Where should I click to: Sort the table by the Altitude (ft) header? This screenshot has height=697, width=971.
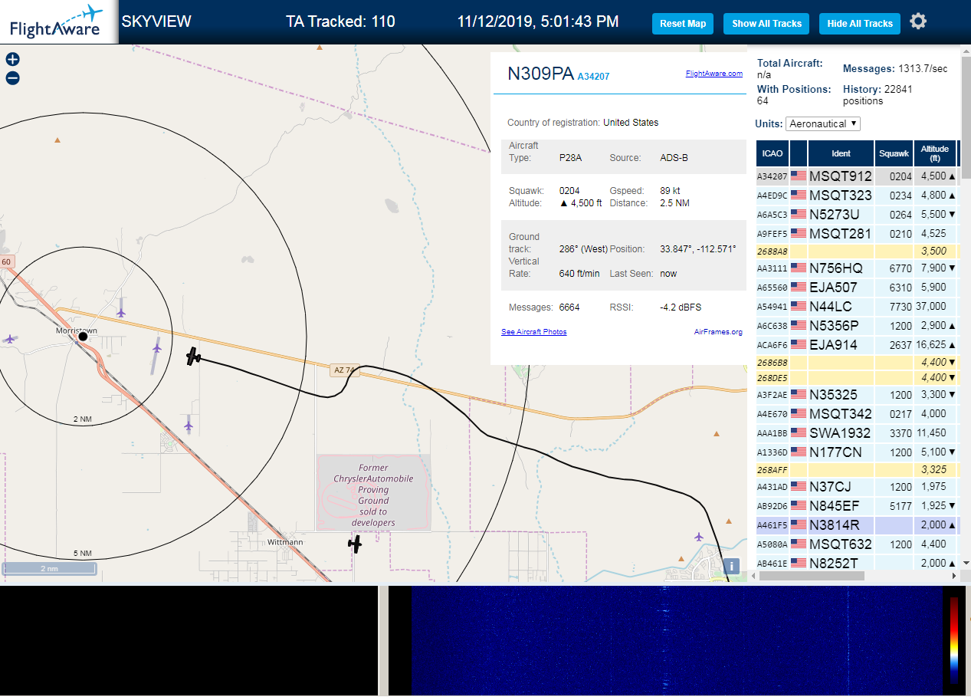[935, 153]
